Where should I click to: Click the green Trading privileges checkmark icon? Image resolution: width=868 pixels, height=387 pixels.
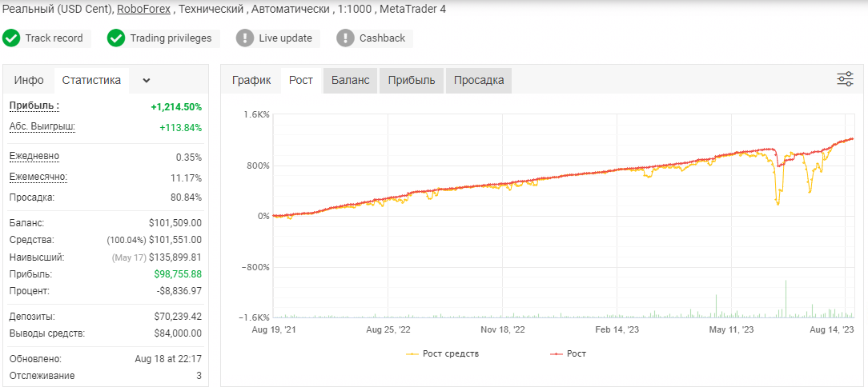coord(115,38)
